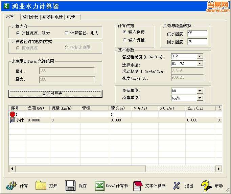The height and width of the screenshot is (194, 231).
Task: Choose 输入流量 as calculation basis
Action: click(125, 40)
